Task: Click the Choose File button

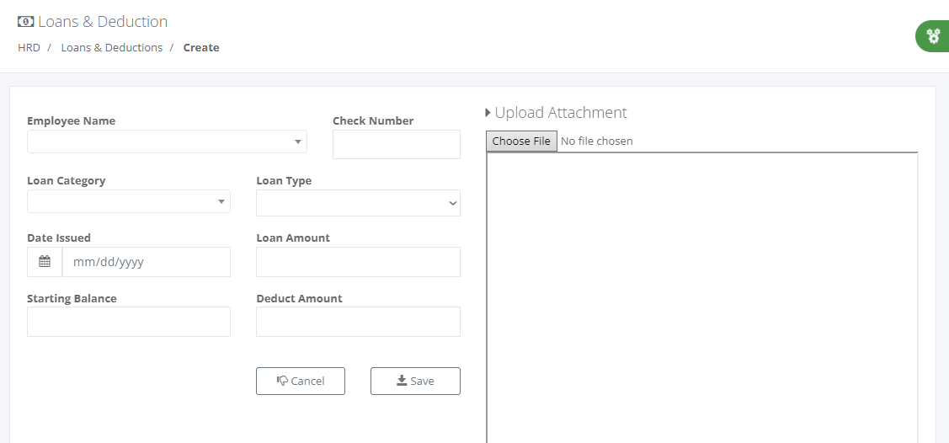Action: [521, 141]
